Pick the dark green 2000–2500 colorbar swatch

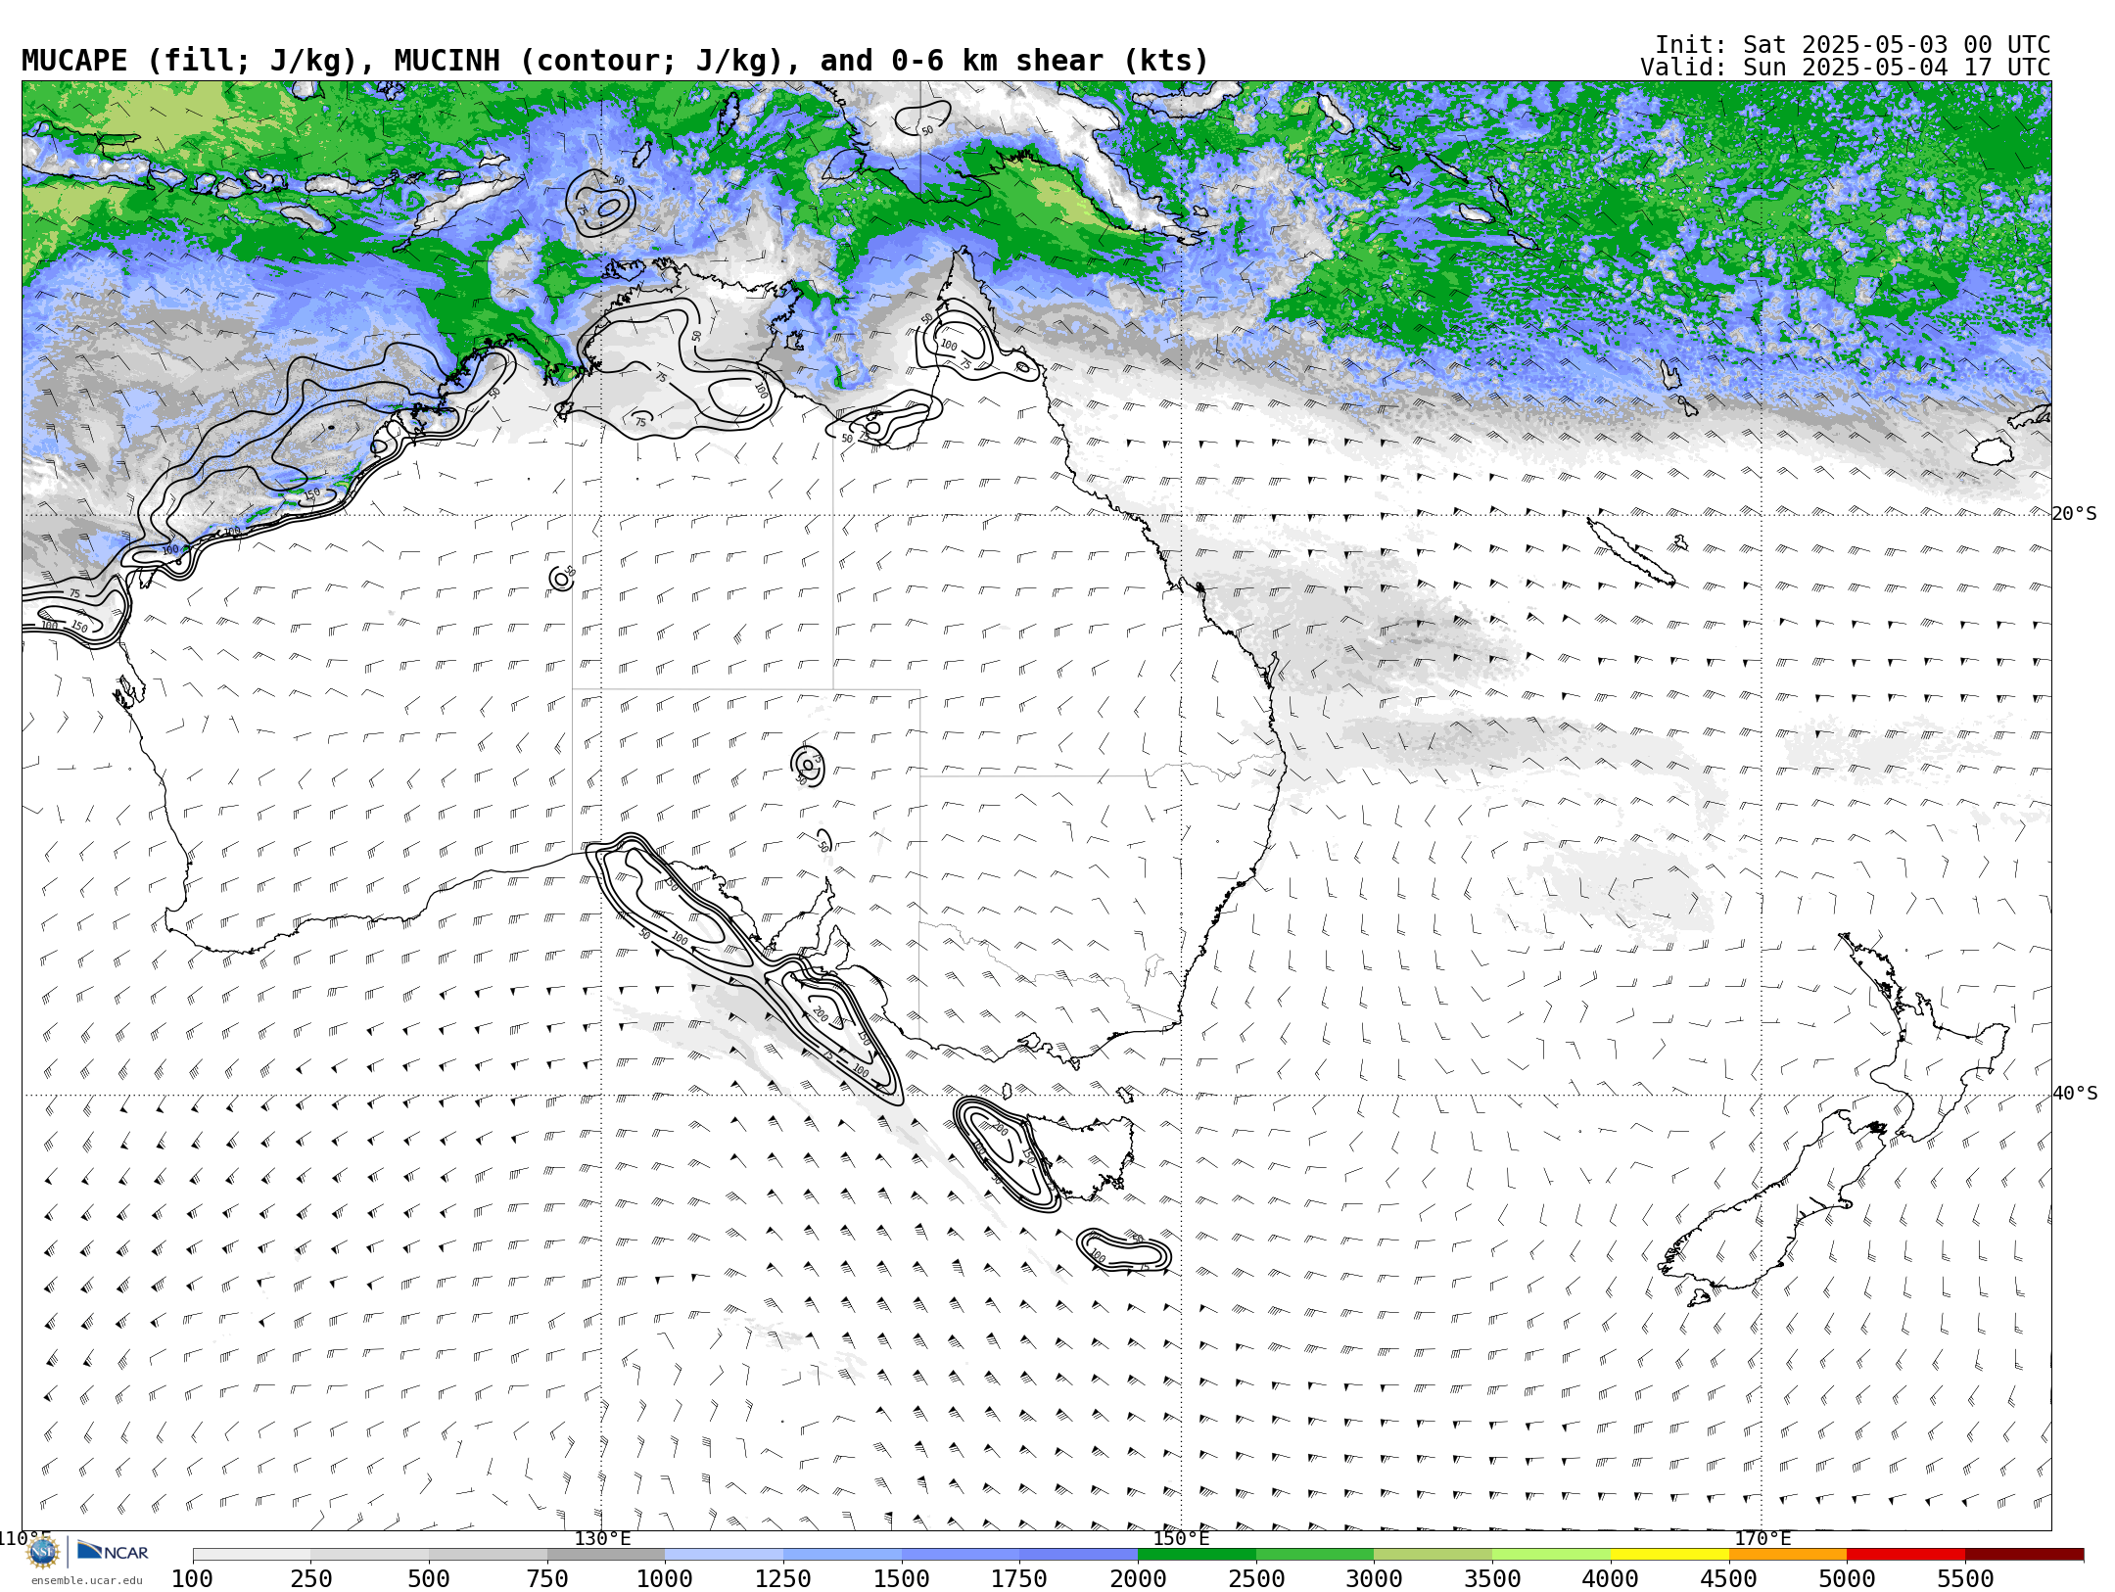coord(1197,1555)
